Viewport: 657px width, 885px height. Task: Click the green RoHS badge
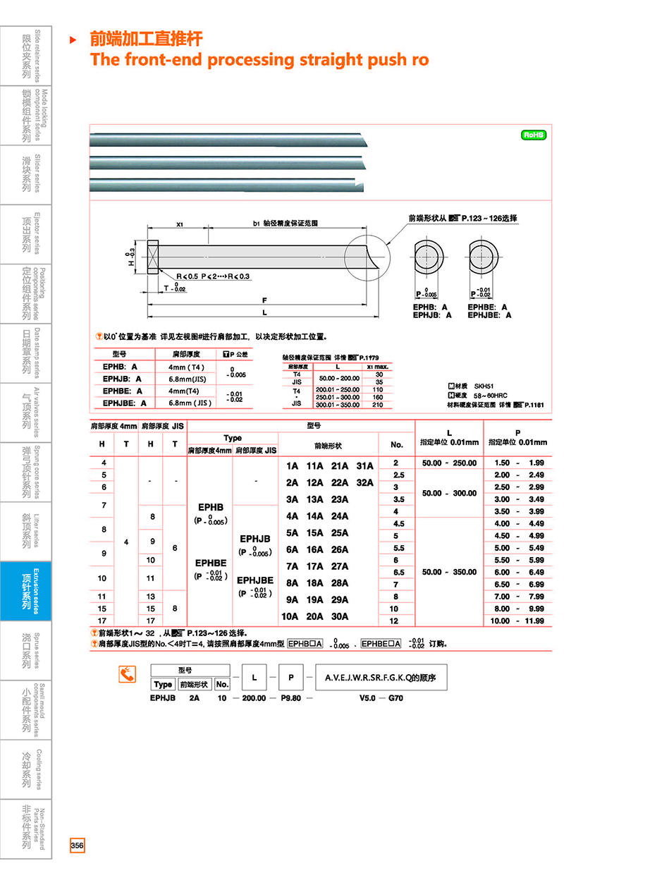534,135
